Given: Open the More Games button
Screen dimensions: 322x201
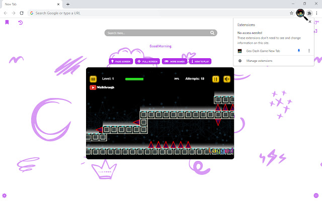Looking at the screenshot, I should (x=175, y=61).
